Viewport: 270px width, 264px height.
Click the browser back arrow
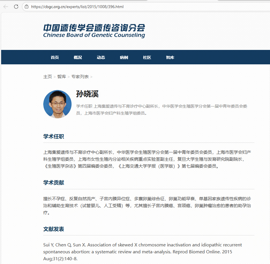pyautogui.click(x=6, y=7)
